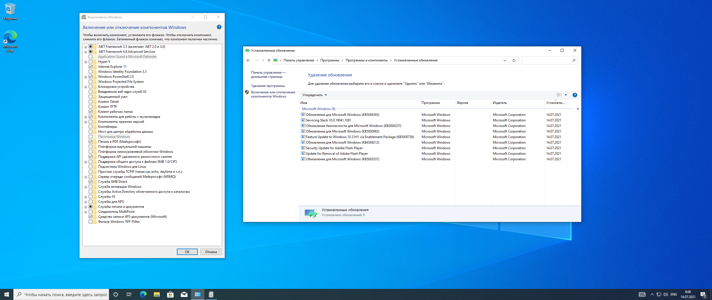Image resolution: width=712 pixels, height=300 pixels.
Task: Open the Recycle Bin desktop icon
Action: pos(10,11)
